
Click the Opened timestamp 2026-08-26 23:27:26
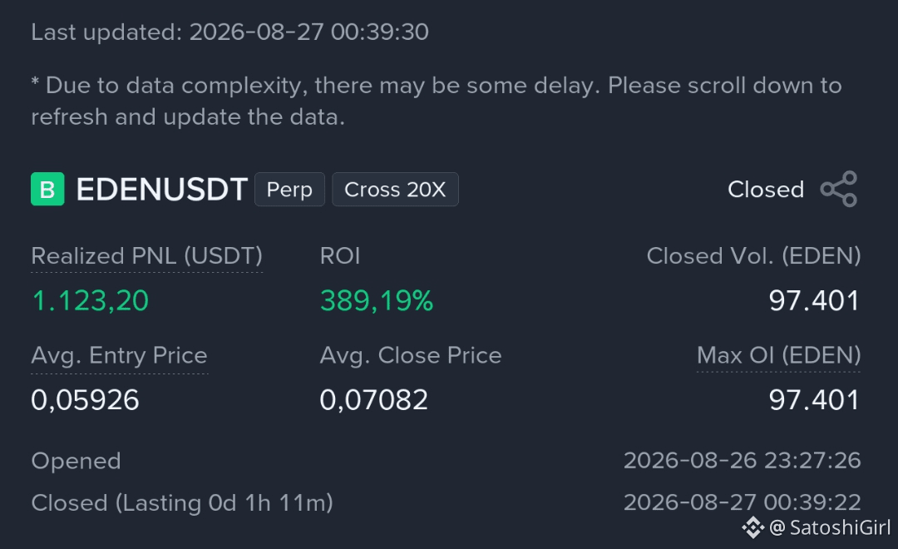tap(743, 461)
